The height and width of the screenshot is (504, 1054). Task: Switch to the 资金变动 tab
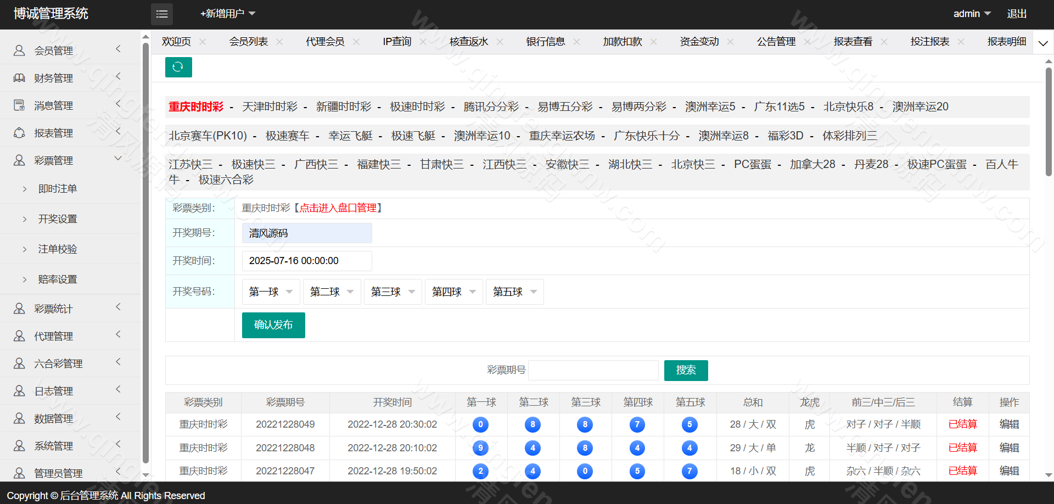point(699,42)
